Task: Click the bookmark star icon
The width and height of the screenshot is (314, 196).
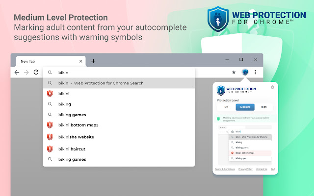Action: [234, 72]
